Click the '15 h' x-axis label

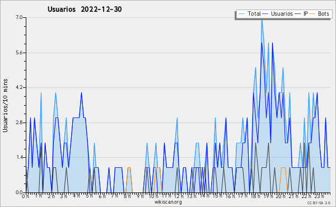217,196
